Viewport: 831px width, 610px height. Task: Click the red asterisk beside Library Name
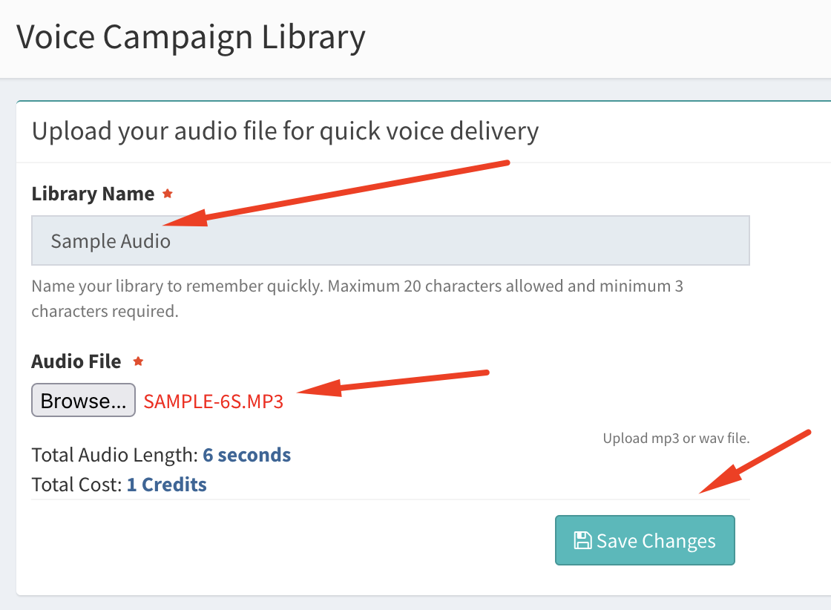168,194
